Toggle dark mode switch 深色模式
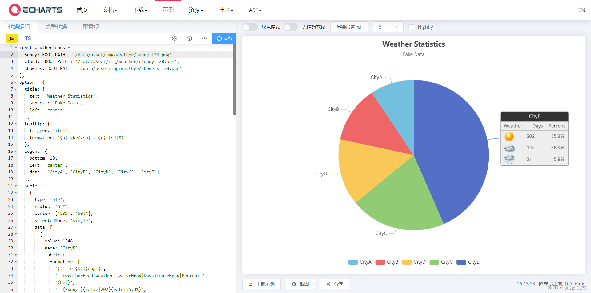This screenshot has height=293, width=591. (250, 27)
